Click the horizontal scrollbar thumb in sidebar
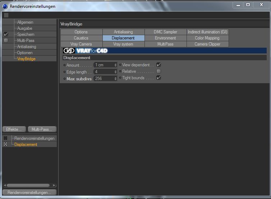 [x=28, y=185]
